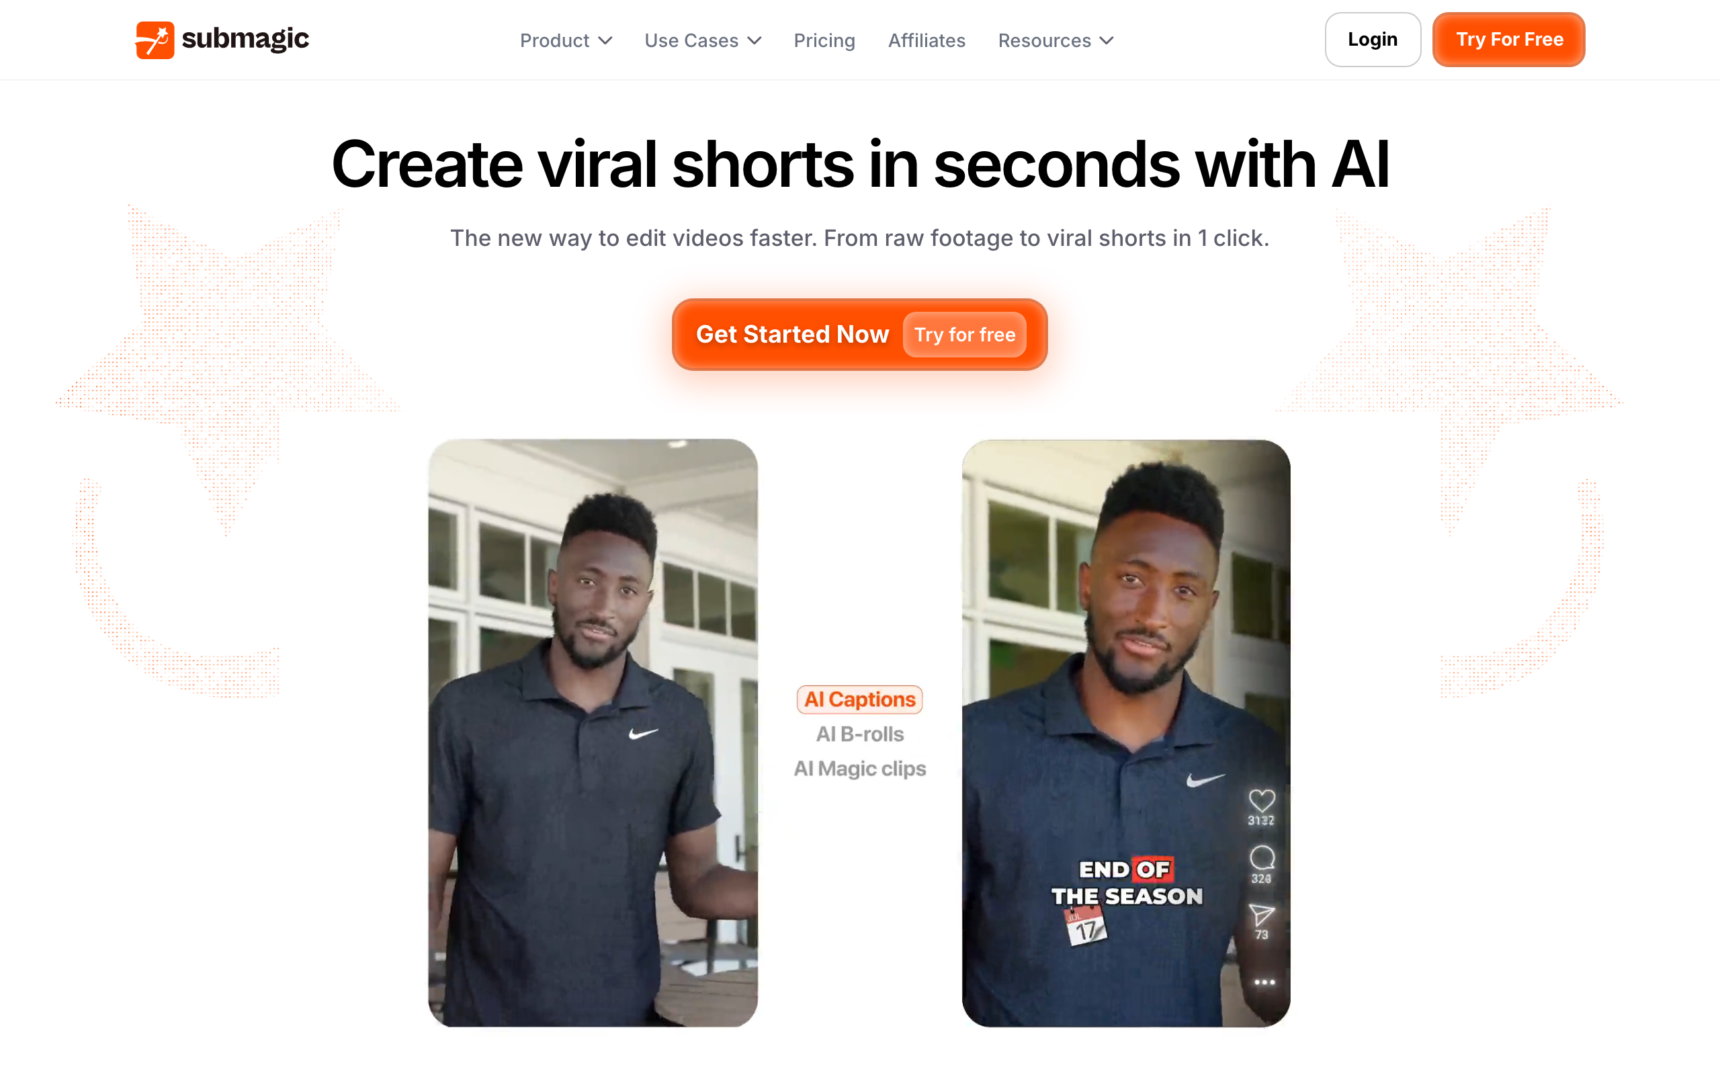The width and height of the screenshot is (1720, 1075).
Task: Click the share paper-plane icon
Action: [1262, 915]
